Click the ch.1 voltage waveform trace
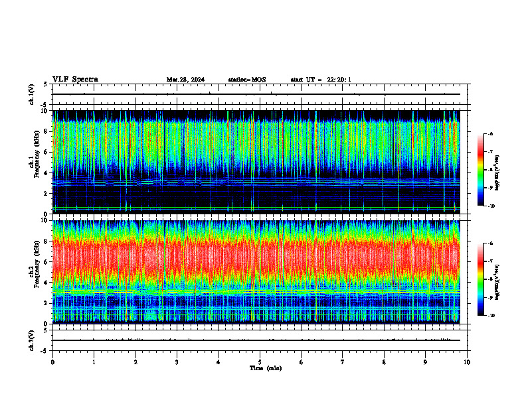The width and height of the screenshot is (526, 406). (256, 94)
